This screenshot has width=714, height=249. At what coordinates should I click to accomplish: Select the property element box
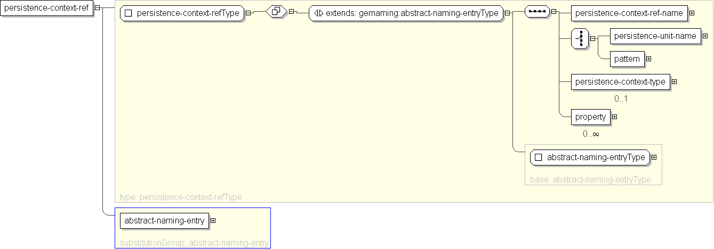(590, 117)
